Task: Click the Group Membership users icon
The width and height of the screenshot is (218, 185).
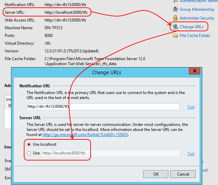Action: (175, 9)
